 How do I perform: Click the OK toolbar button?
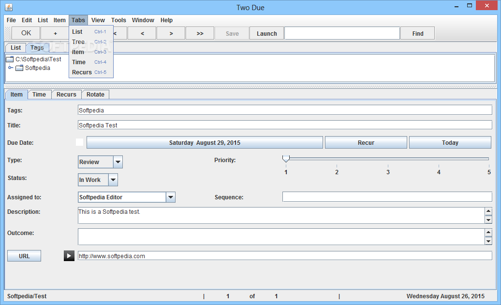click(x=26, y=33)
